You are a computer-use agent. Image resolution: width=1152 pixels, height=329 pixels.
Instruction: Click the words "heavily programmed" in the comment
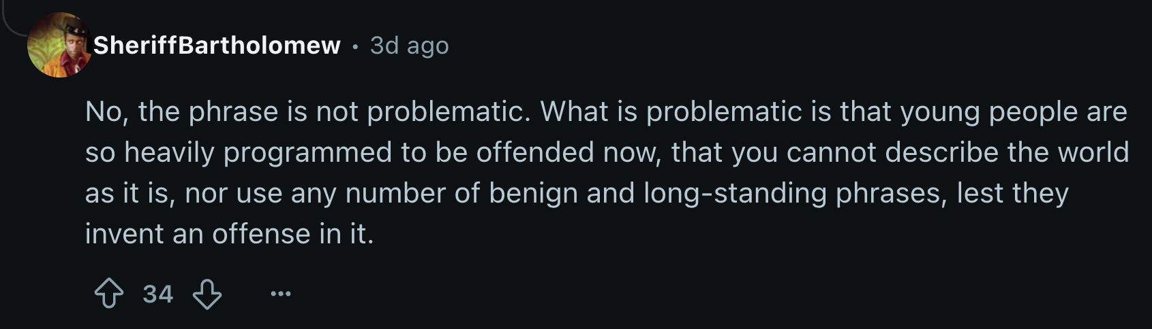258,153
